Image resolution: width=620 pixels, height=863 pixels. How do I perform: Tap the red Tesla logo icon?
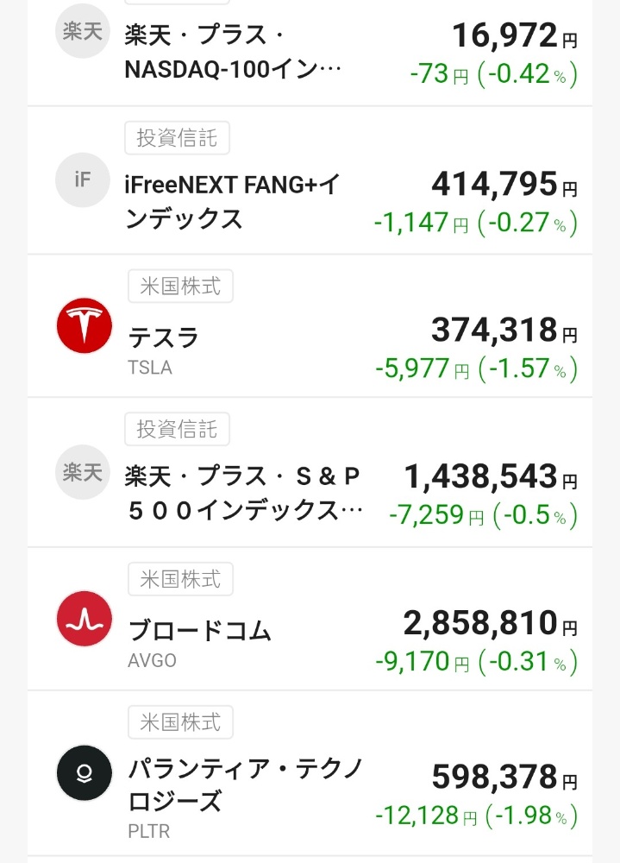click(x=85, y=325)
